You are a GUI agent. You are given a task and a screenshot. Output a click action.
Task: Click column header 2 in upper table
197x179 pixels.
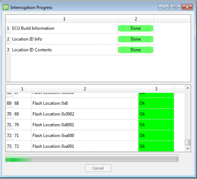[x=136, y=19]
